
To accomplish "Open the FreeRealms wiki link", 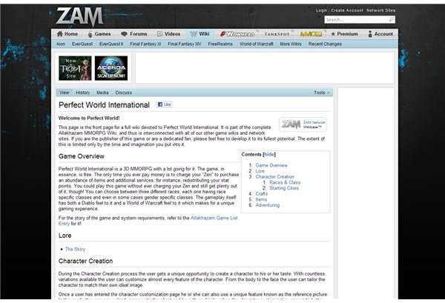I will click(x=220, y=44).
